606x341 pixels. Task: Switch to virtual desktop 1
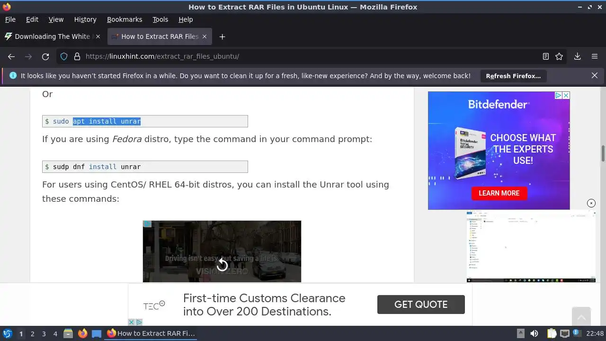(21, 334)
